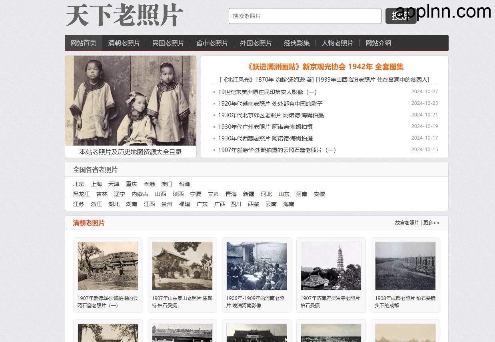This screenshot has height=342, width=495.
Task: Click the 搜索 search button
Action: point(401,16)
